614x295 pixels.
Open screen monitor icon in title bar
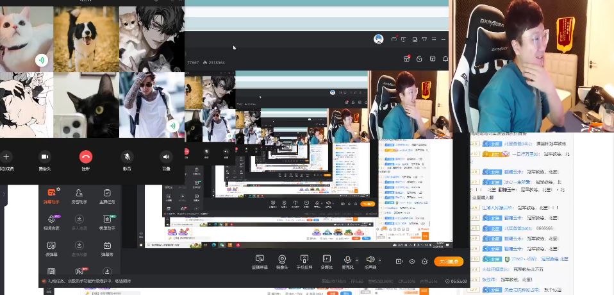404,39
